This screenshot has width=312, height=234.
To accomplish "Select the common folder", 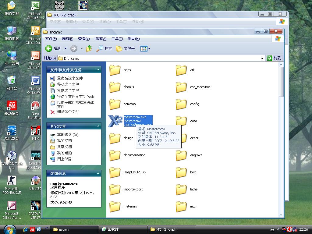I will [122, 104].
